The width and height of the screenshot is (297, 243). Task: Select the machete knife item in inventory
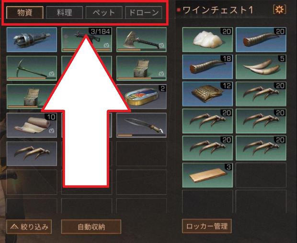[x=141, y=125]
